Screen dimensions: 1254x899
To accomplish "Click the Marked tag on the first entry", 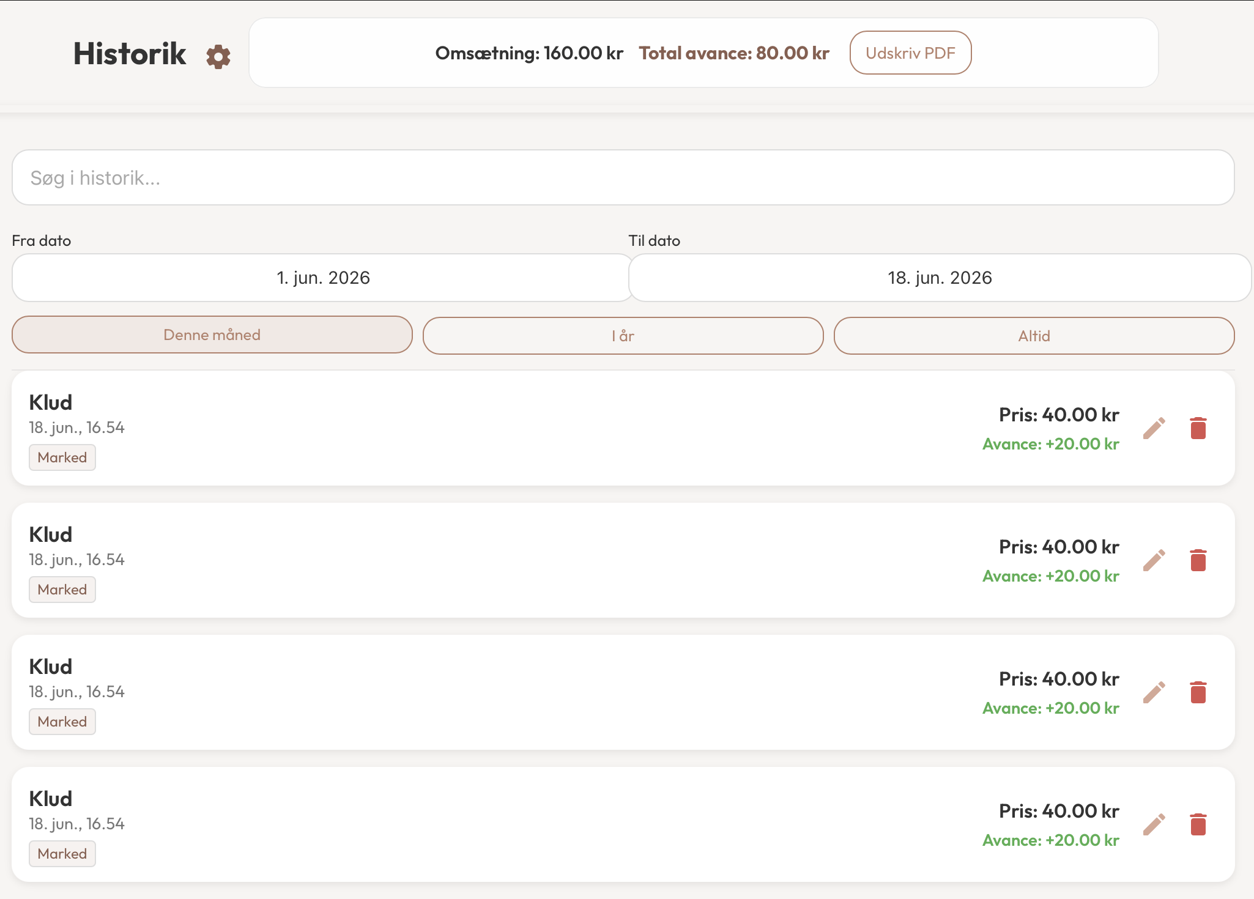I will pos(62,457).
